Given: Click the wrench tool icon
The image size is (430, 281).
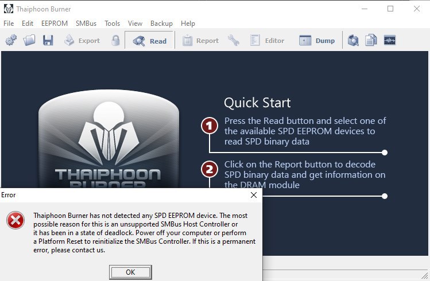Looking at the screenshot, I should click(233, 41).
